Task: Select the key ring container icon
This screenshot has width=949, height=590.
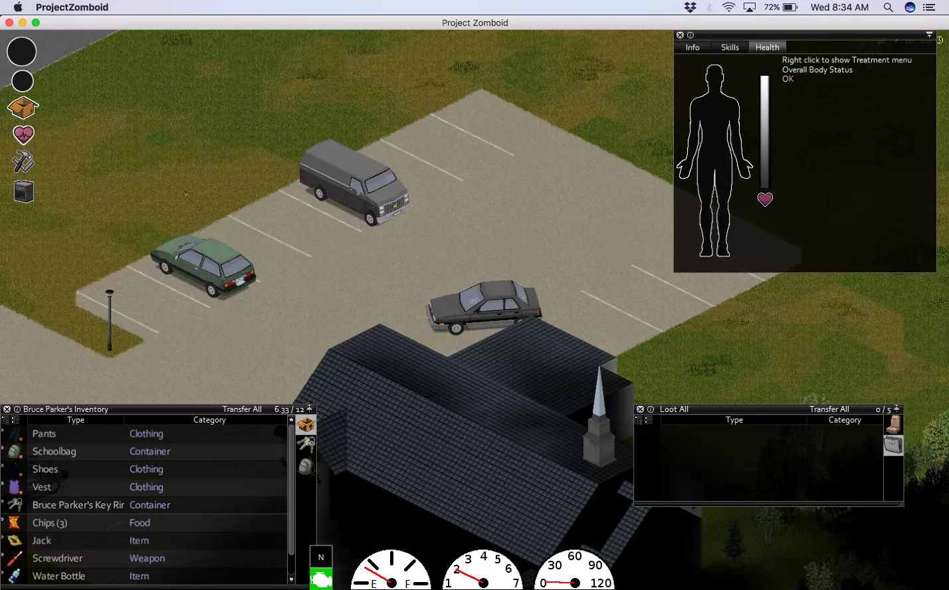Action: (306, 444)
